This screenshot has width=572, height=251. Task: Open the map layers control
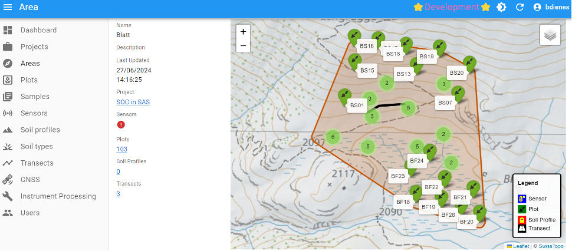(x=550, y=35)
